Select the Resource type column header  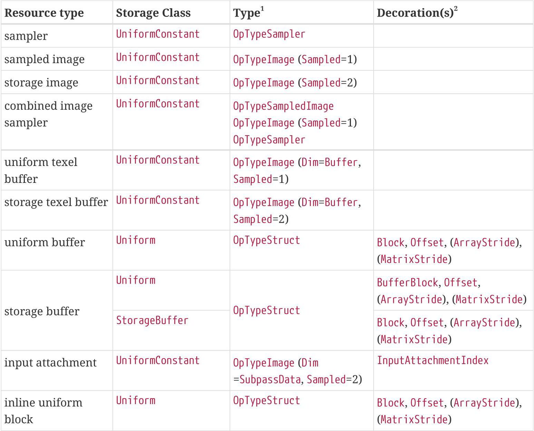[44, 13]
